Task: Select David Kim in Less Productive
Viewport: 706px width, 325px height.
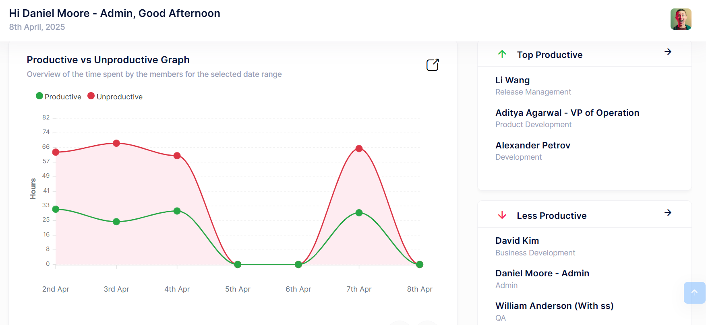Action: (x=517, y=241)
